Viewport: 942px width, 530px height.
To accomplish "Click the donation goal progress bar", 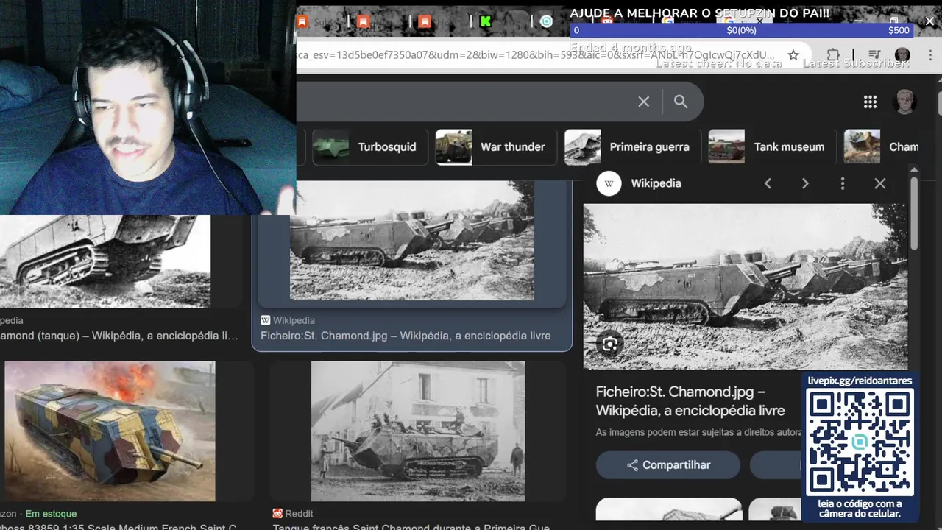I will [742, 30].
